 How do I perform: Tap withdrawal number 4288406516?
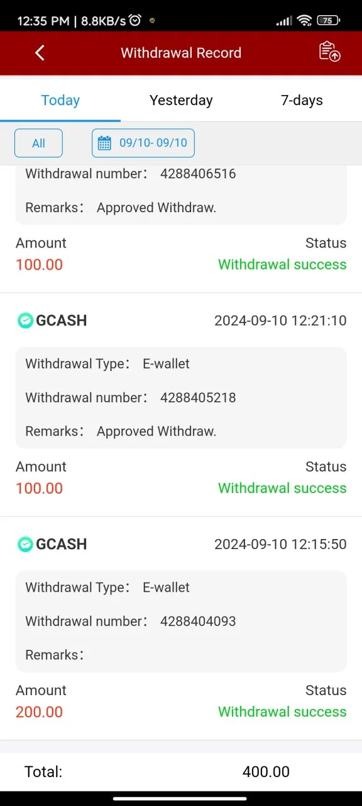tap(198, 173)
